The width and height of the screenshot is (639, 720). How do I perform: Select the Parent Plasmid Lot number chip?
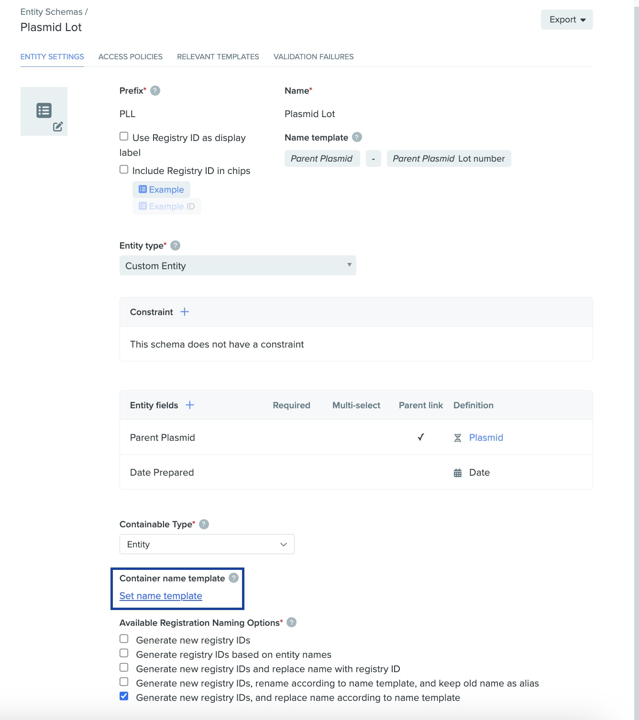(x=449, y=159)
